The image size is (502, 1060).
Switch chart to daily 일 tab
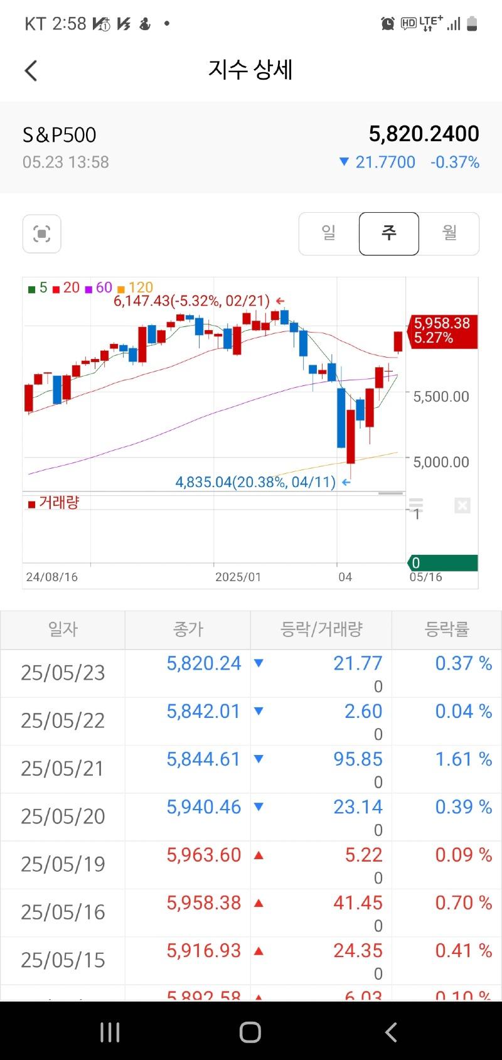point(329,233)
